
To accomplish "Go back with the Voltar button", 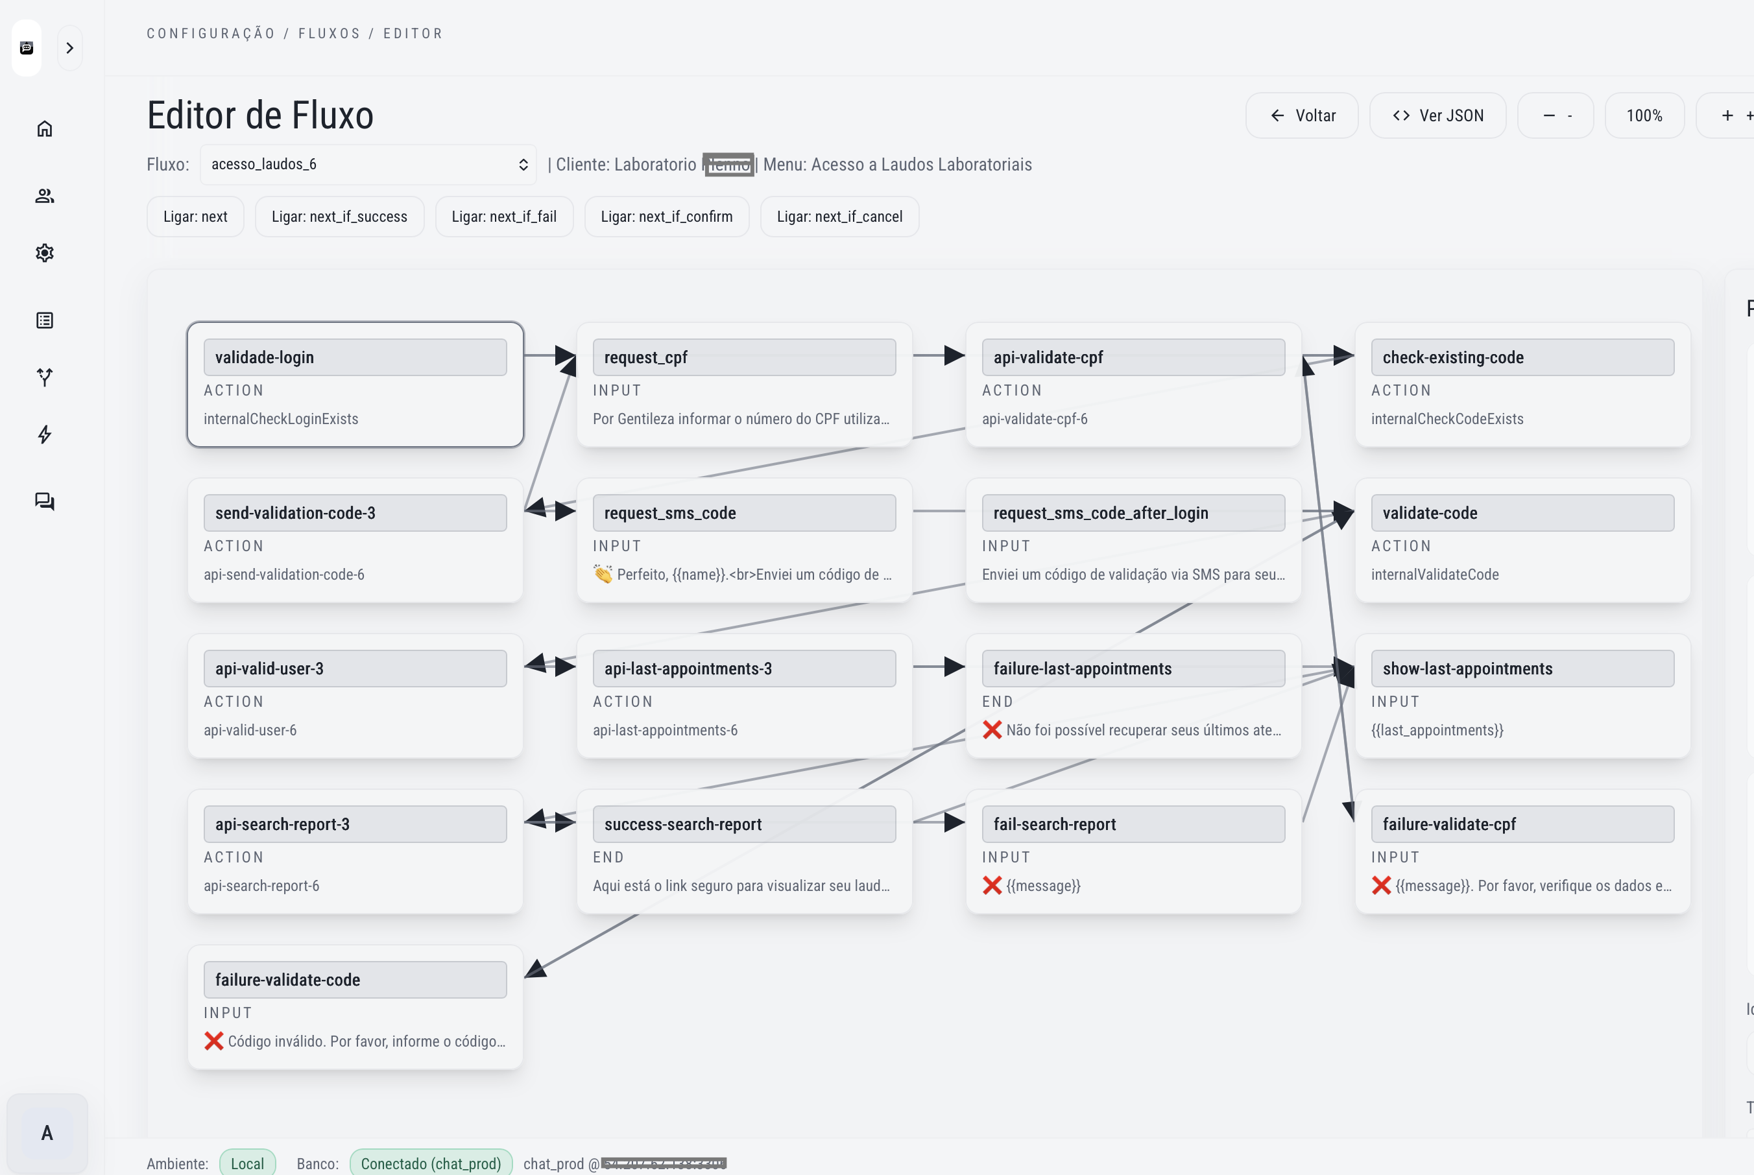I will [x=1302, y=115].
